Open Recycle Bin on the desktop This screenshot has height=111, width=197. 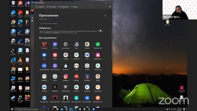point(13,3)
